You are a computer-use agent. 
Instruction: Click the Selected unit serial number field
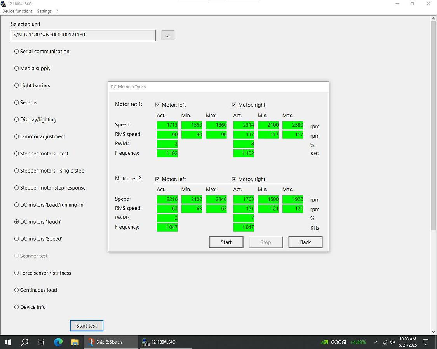coord(83,35)
